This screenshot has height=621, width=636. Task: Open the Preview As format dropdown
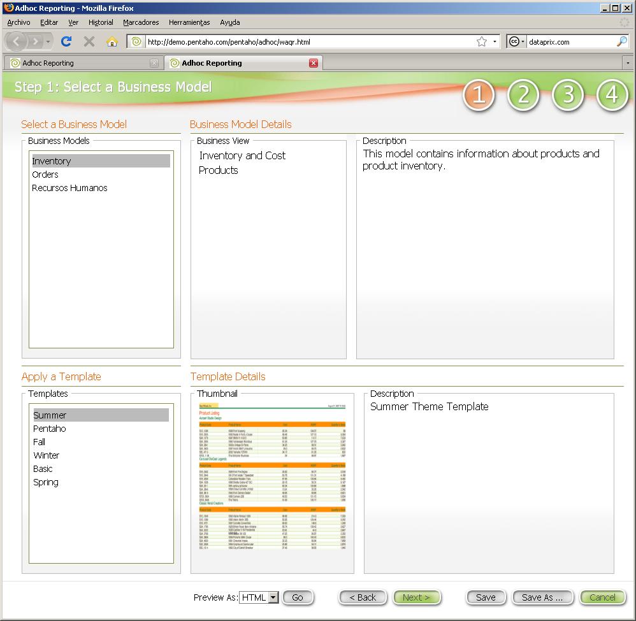pyautogui.click(x=257, y=597)
